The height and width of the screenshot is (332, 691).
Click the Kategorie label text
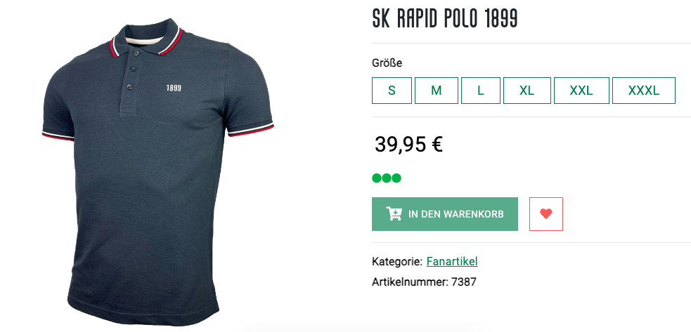tap(397, 262)
